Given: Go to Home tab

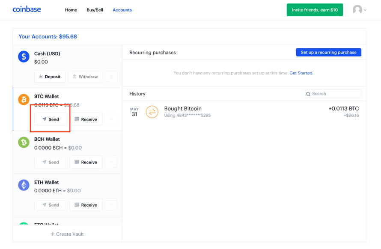Looking at the screenshot, I should click(71, 10).
